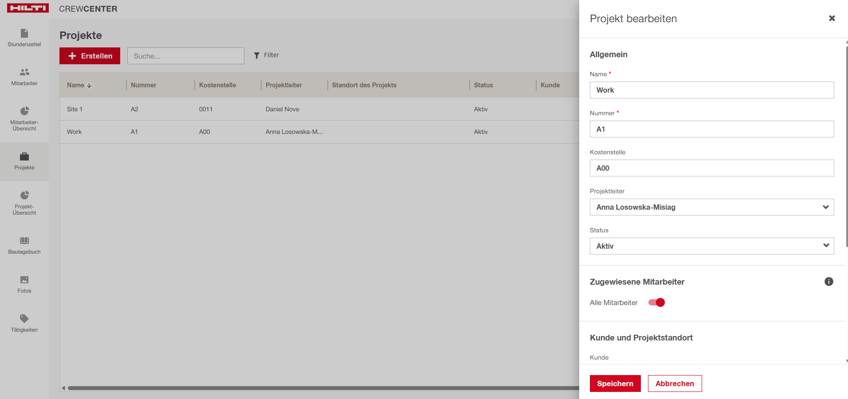Open the Stundenzettel sidebar icon

click(24, 34)
